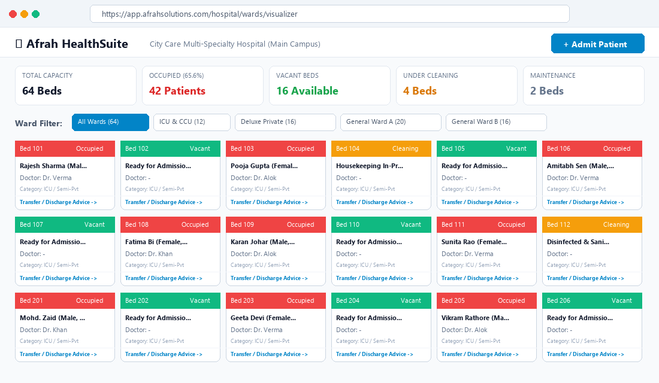Select the Occupied 42 Patients card

click(202, 85)
